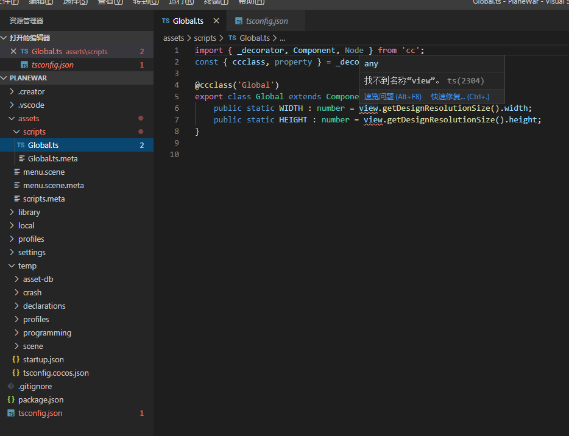Click the scripts breadcrumb segment

[x=205, y=38]
